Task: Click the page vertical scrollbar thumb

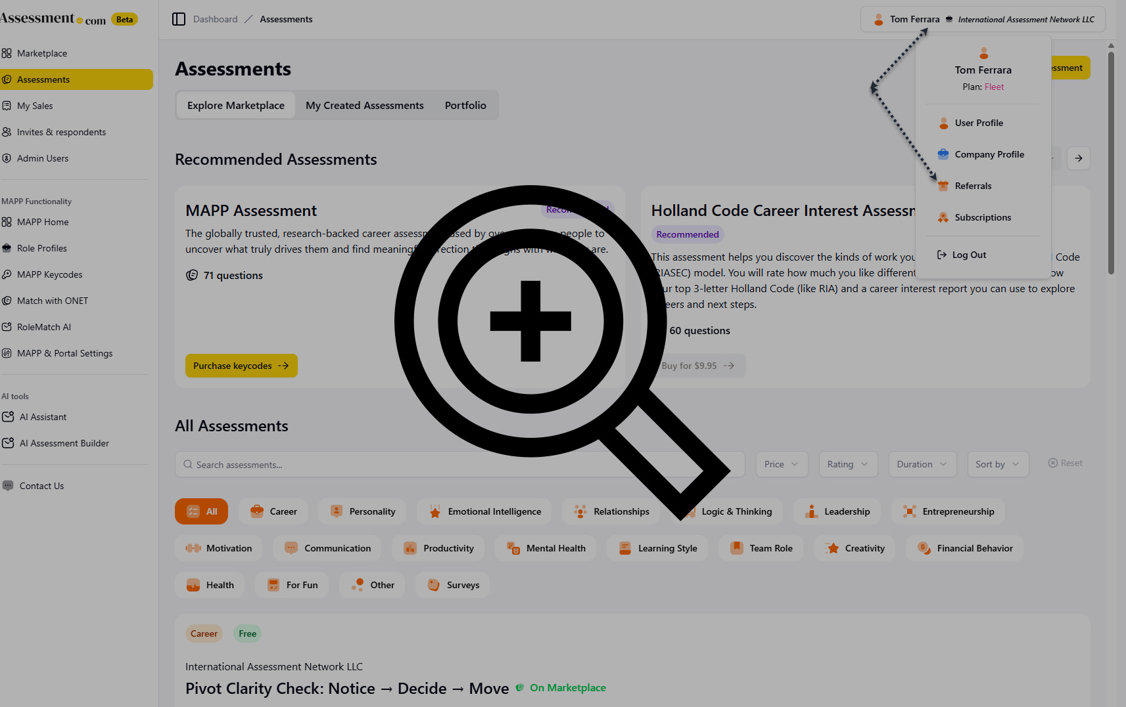Action: 1111,162
